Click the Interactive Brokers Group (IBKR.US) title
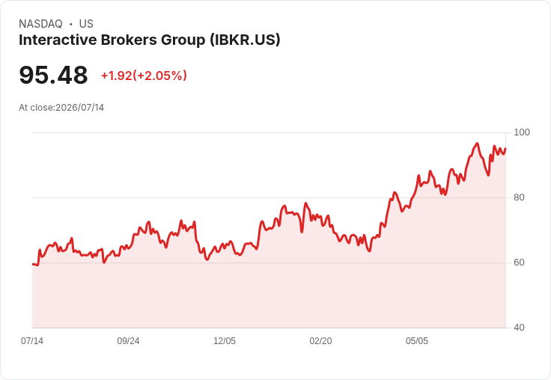The image size is (551, 380). tap(149, 40)
